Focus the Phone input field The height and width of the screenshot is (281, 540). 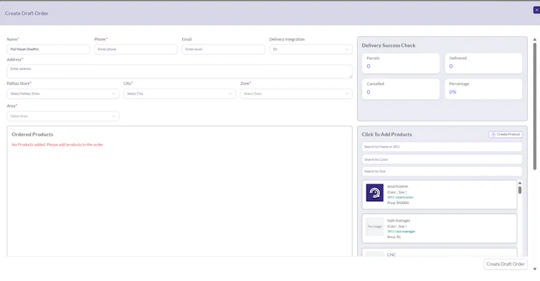(x=136, y=49)
